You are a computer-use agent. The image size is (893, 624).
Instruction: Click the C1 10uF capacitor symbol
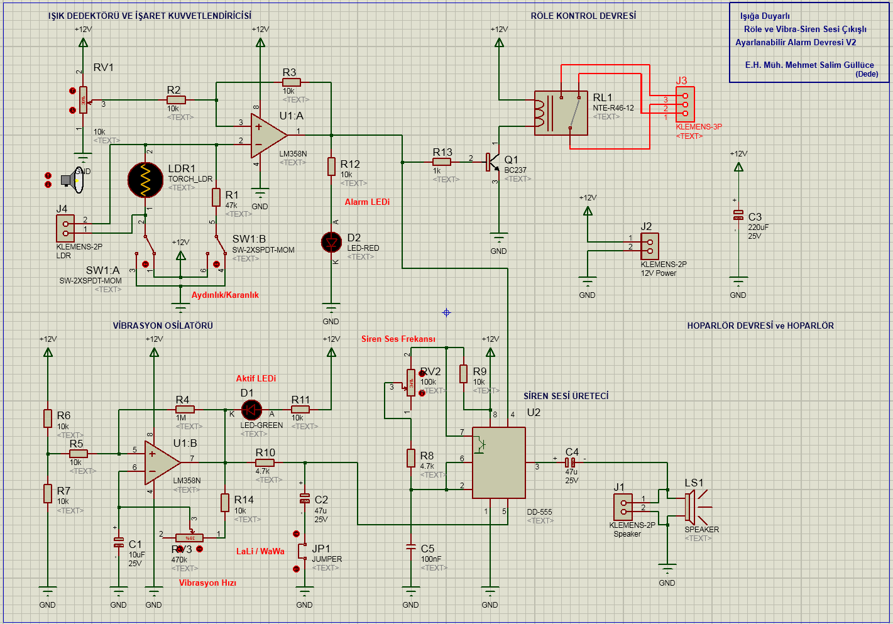click(118, 541)
